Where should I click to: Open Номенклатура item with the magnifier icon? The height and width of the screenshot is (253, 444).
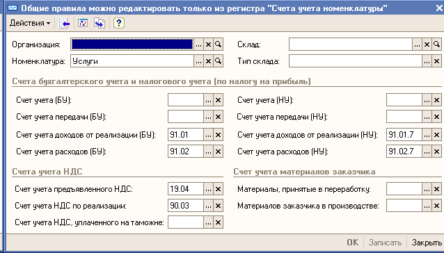point(218,61)
